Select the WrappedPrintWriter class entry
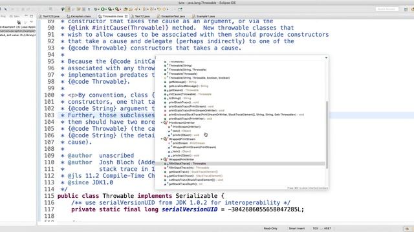 (181, 159)
